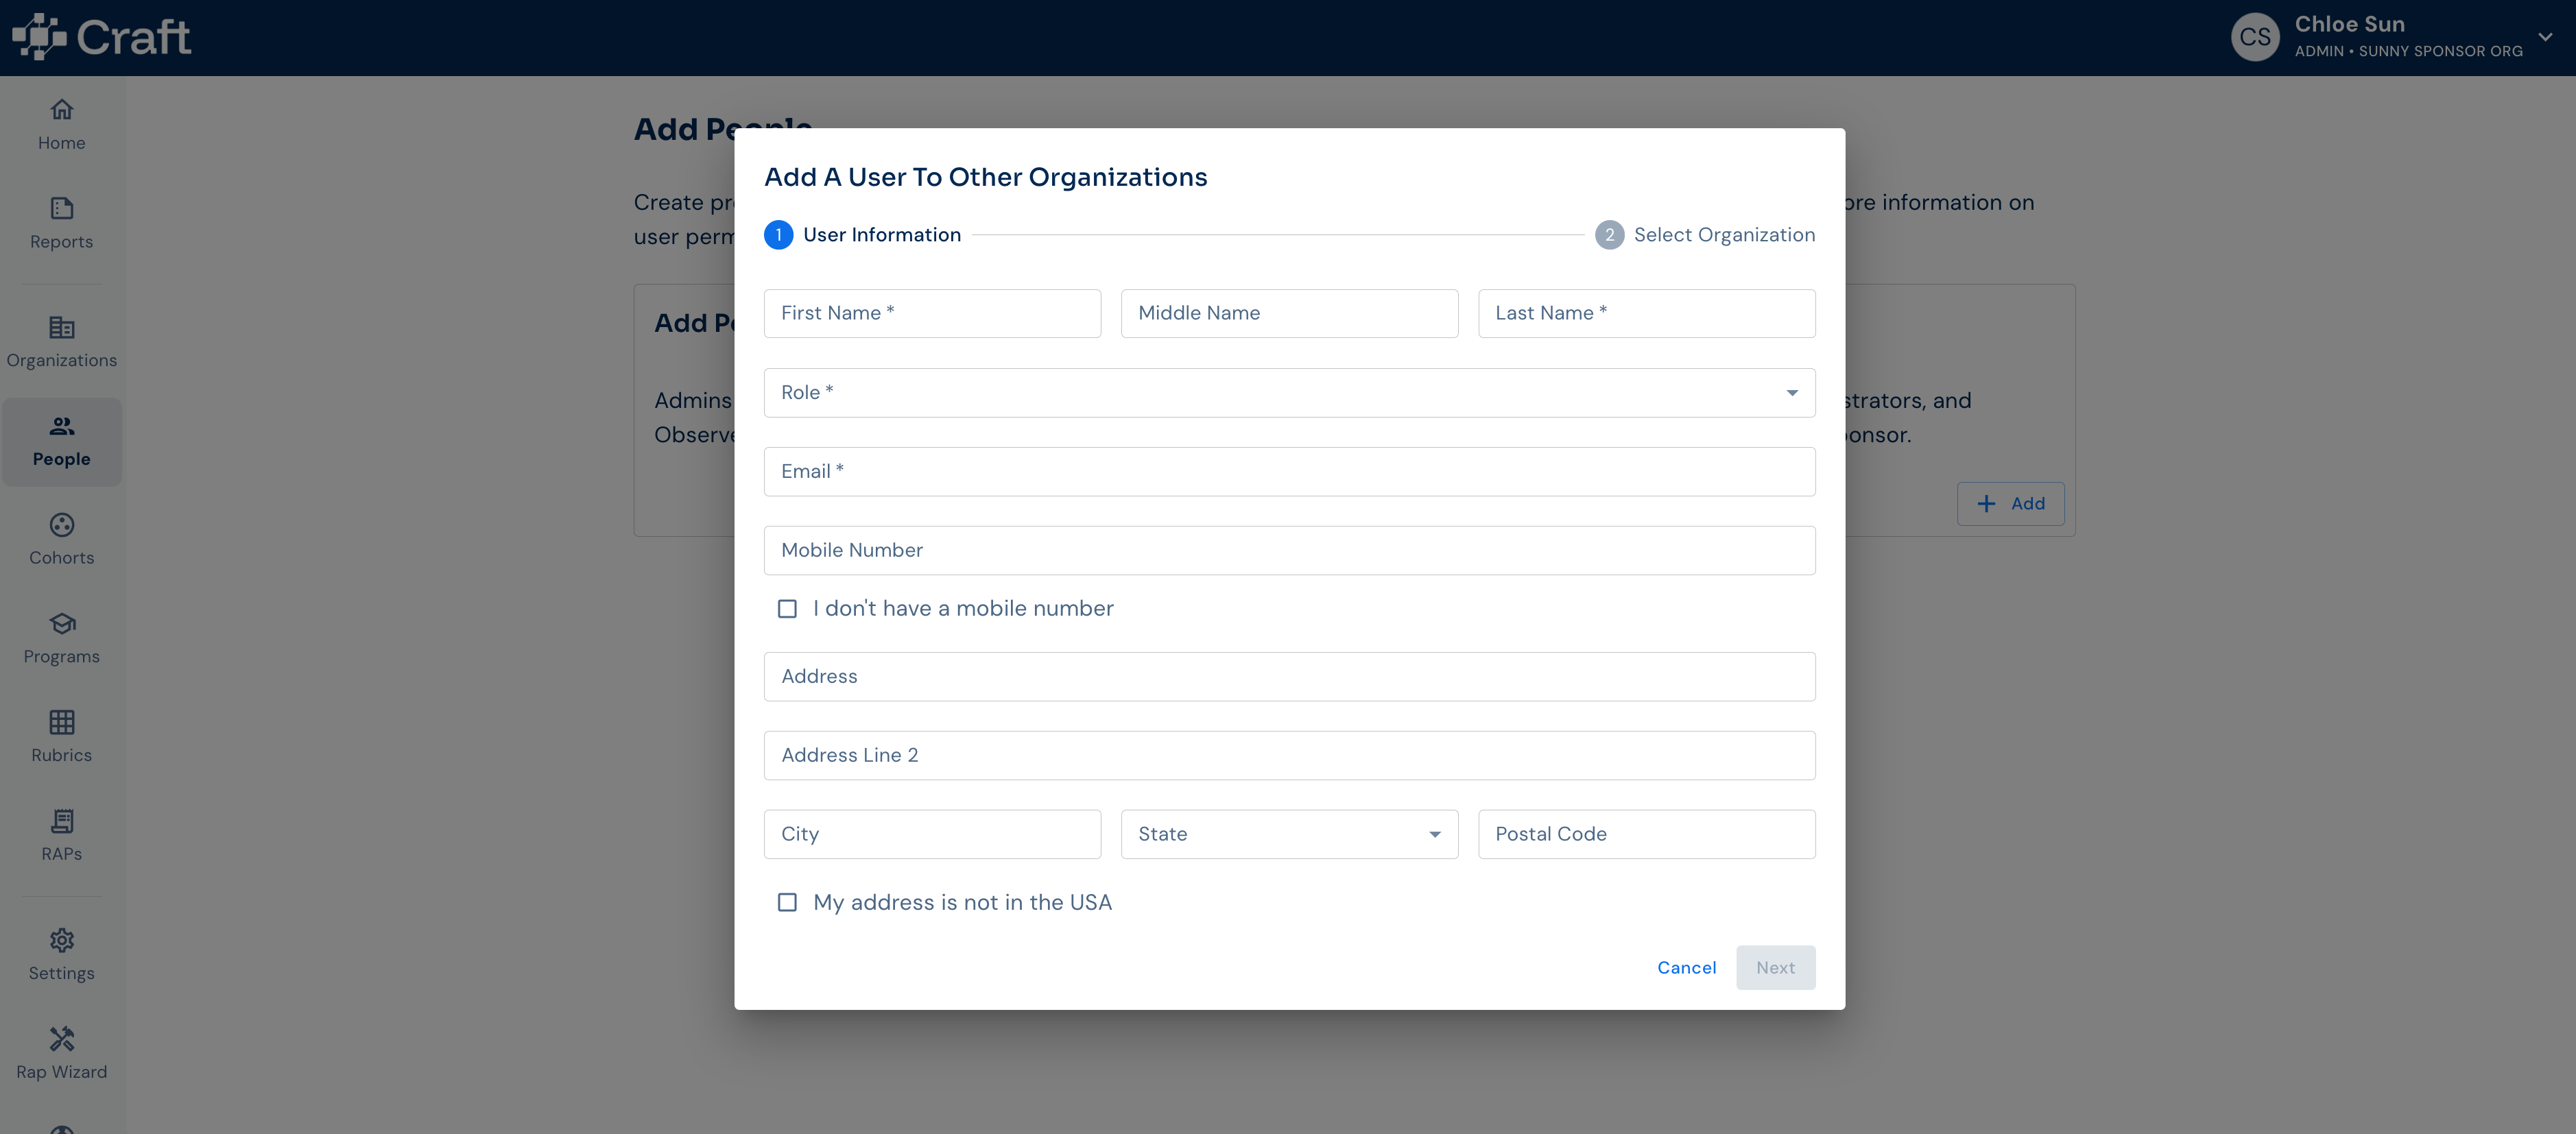
Task: Select the People icon in sidebar
Action: click(x=62, y=426)
